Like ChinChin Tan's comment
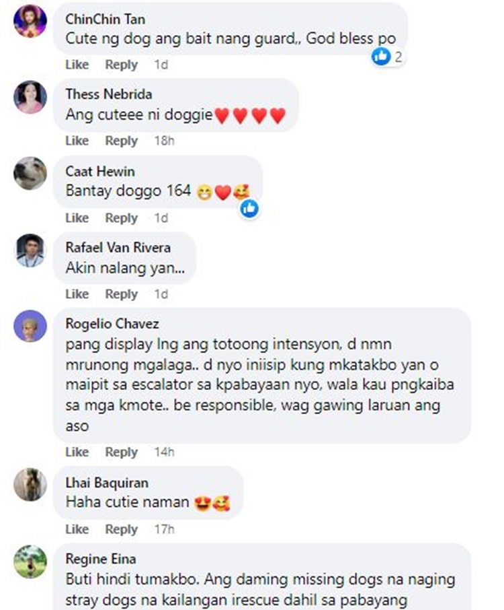 click(77, 64)
